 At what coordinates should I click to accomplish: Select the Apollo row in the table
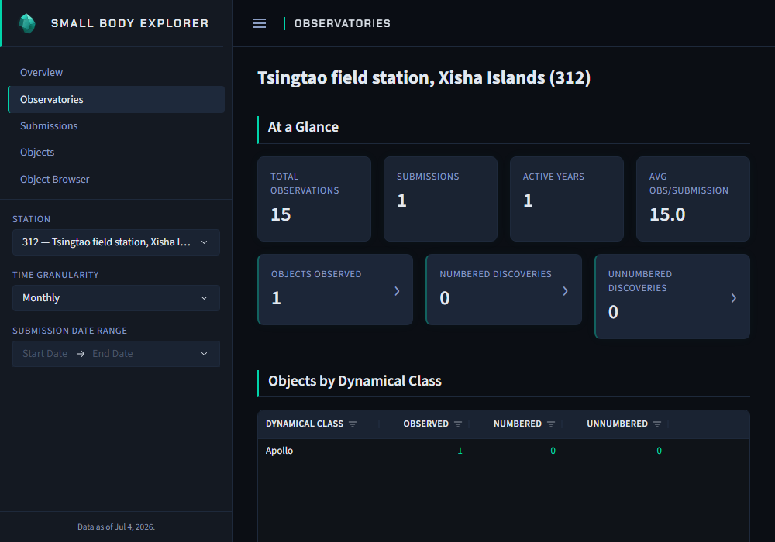[x=504, y=450]
